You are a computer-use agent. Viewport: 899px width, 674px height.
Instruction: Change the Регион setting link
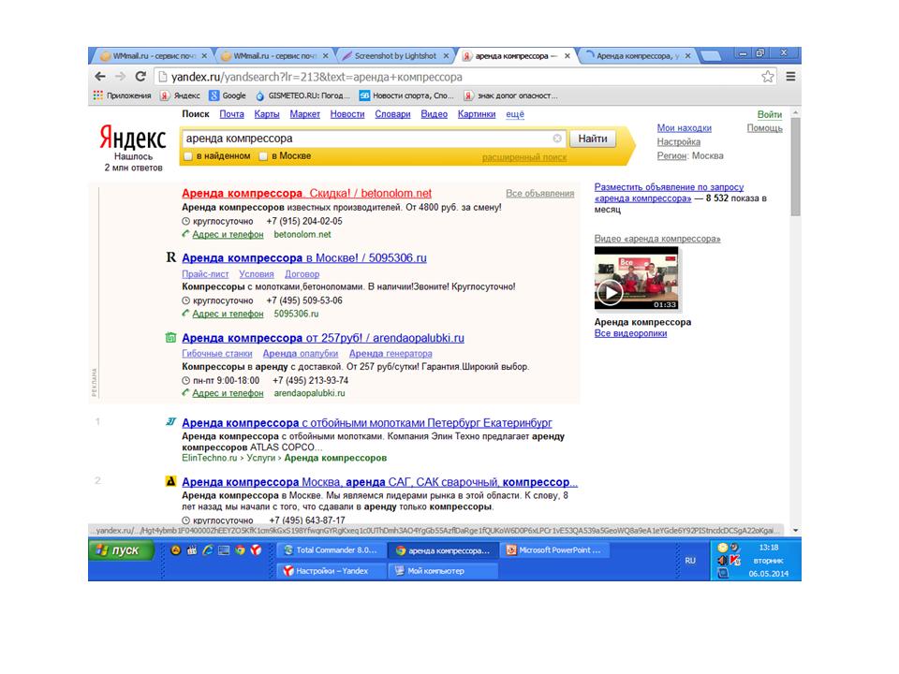coord(671,155)
